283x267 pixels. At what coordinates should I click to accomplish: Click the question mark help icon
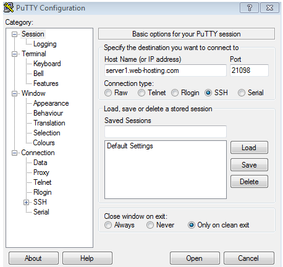coord(249,8)
